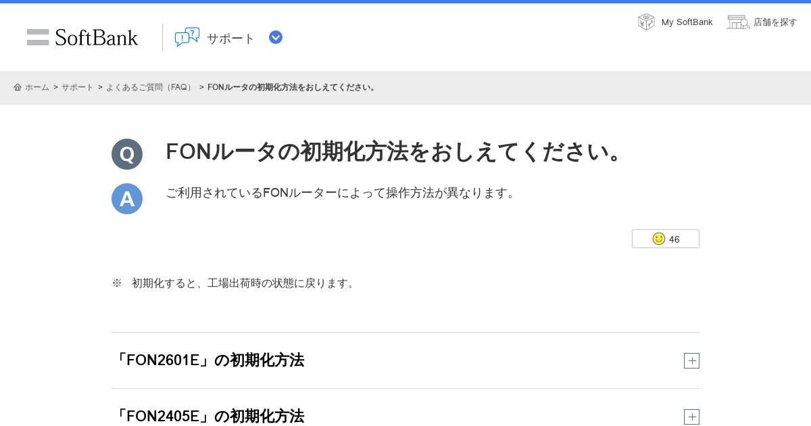
Task: Open the 店舗を探す link
Action: pos(775,22)
